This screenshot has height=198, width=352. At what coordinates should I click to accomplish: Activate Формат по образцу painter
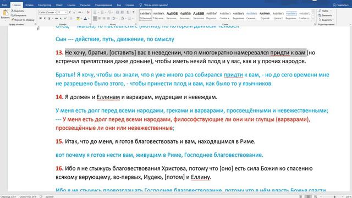pyautogui.click(x=23, y=20)
